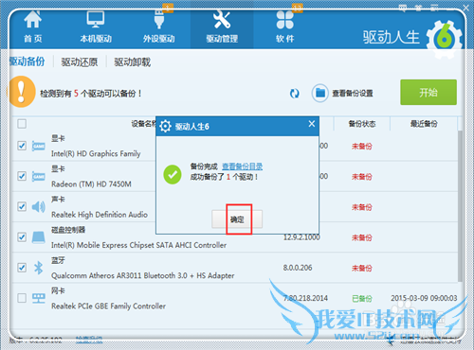Click 备份状态 column header

tap(362, 124)
